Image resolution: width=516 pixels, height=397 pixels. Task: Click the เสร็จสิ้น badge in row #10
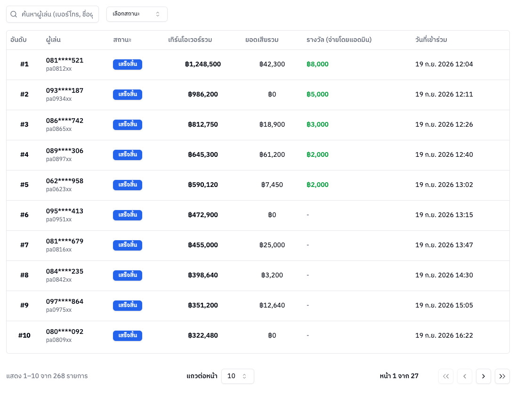128,335
